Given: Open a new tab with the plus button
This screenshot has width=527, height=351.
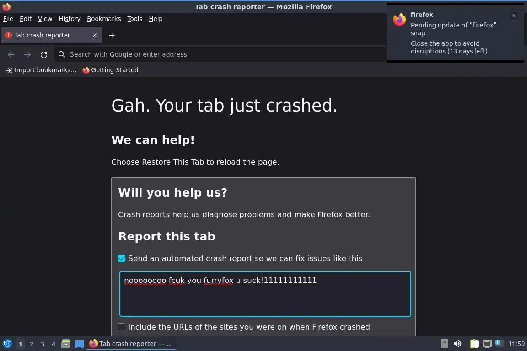Looking at the screenshot, I should click(112, 35).
